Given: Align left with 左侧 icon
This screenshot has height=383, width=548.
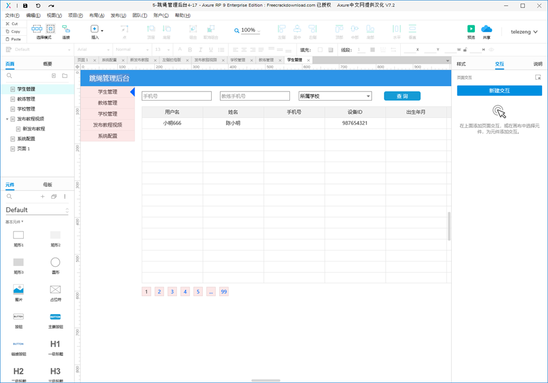Looking at the screenshot, I should [282, 28].
